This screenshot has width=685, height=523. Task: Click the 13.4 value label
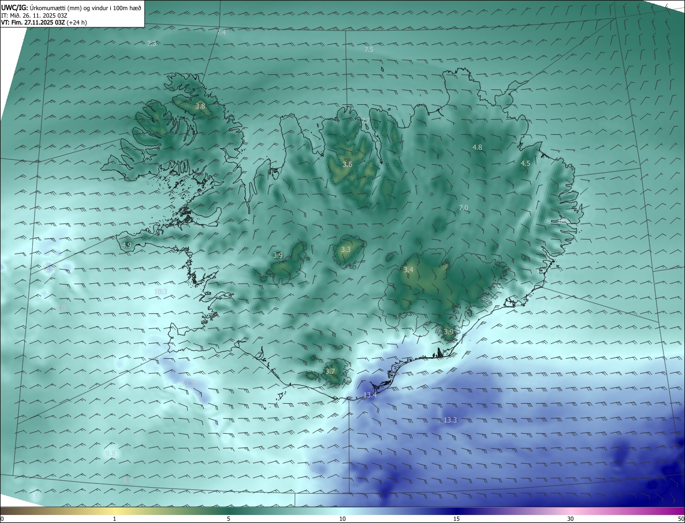(x=370, y=395)
